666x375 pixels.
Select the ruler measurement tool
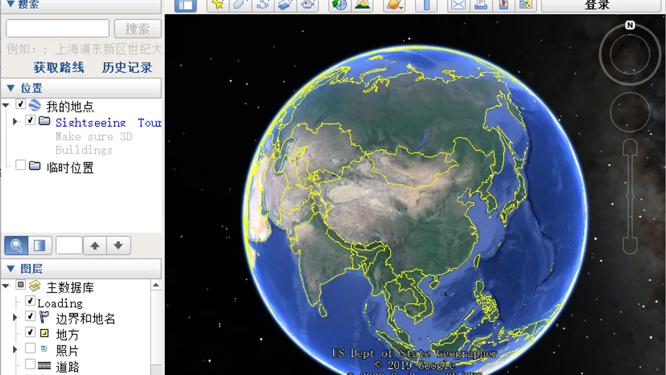(426, 5)
